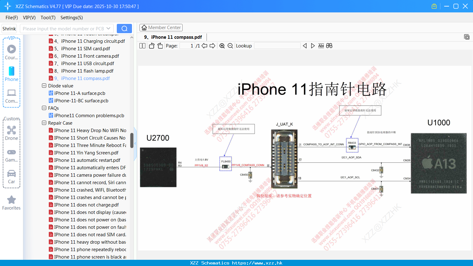Open the model number dropdown arrow

pyautogui.click(x=108, y=29)
